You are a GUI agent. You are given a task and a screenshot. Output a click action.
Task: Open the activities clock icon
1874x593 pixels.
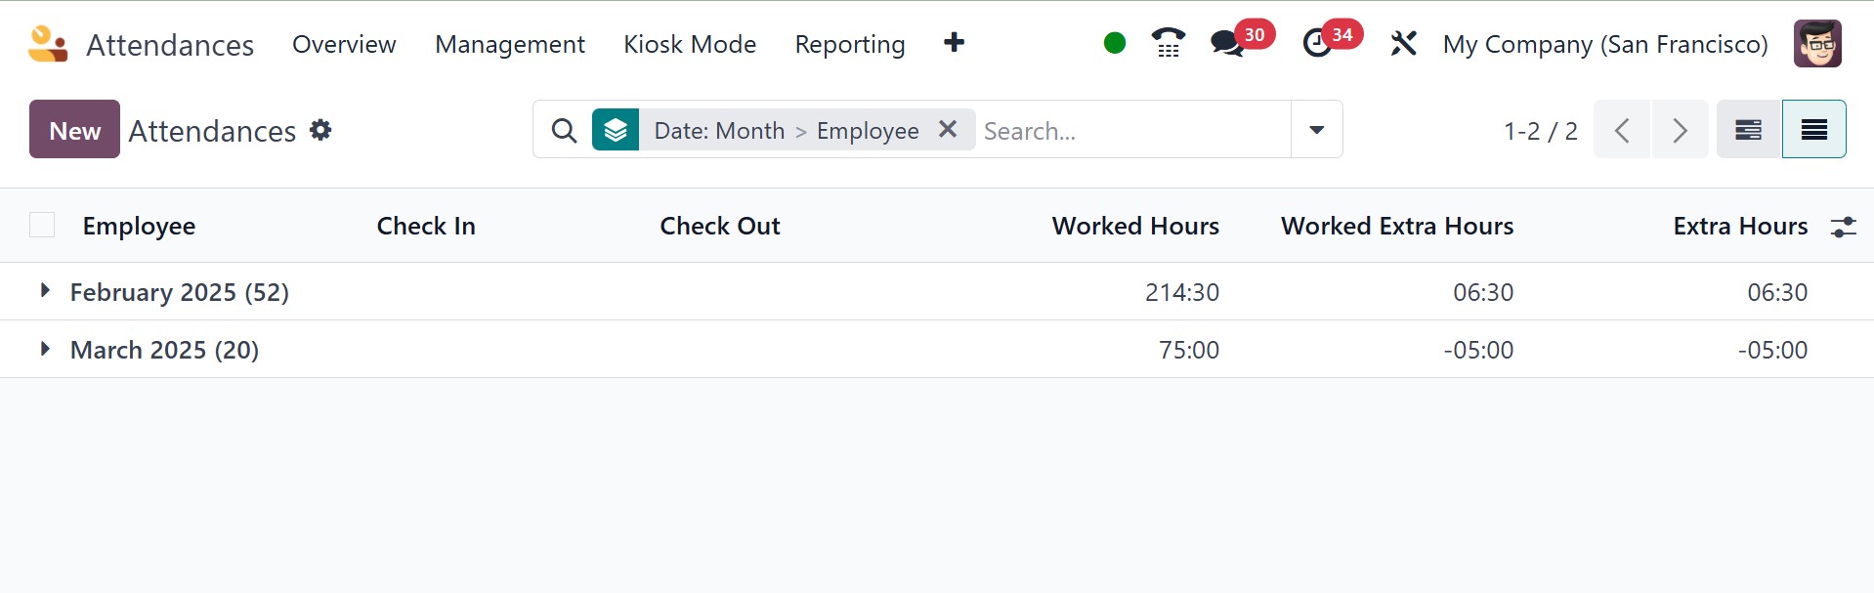pyautogui.click(x=1317, y=44)
